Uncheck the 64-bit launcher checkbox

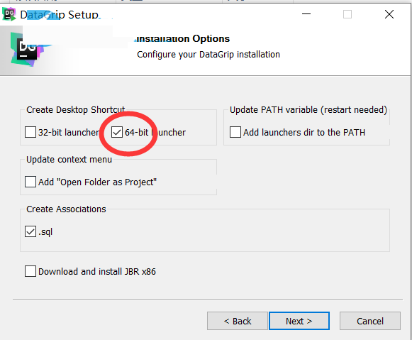point(117,132)
